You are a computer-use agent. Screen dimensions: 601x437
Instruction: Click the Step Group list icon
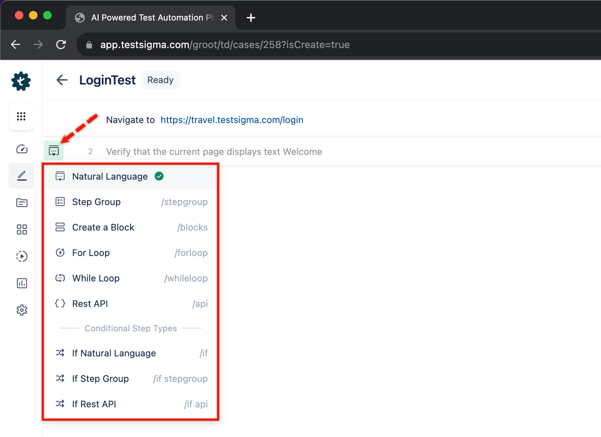tap(60, 202)
